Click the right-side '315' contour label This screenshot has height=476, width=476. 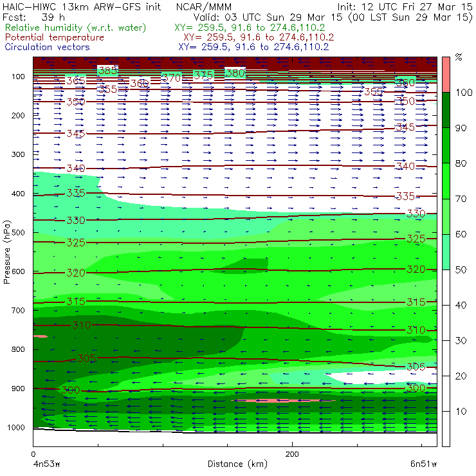pyautogui.click(x=416, y=302)
